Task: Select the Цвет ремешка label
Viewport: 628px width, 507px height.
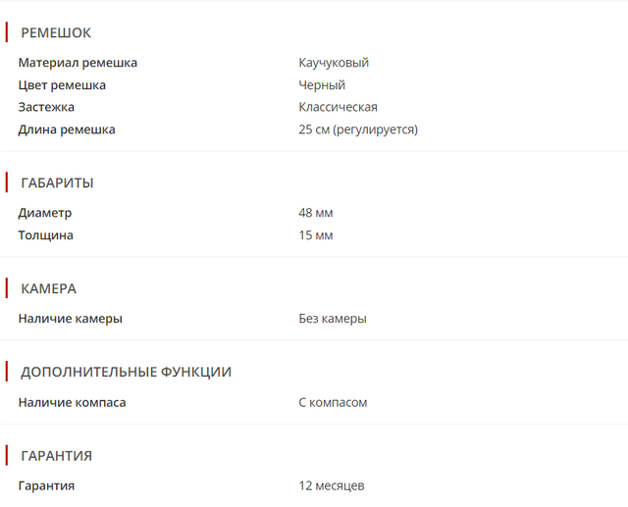Action: click(62, 85)
